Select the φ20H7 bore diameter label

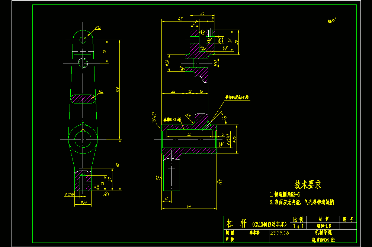pos(228,139)
